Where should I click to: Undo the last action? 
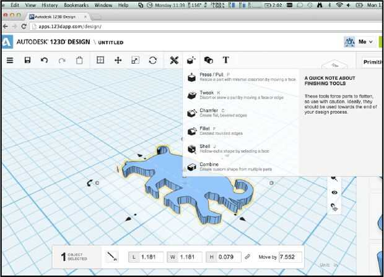45,60
